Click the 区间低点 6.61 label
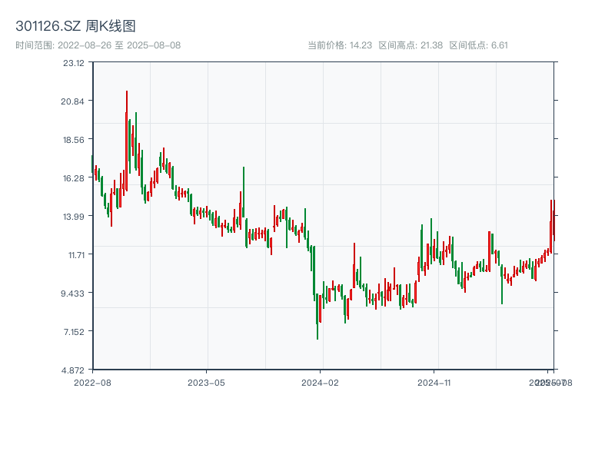Screen dimensions: 615x461 click(x=478, y=45)
